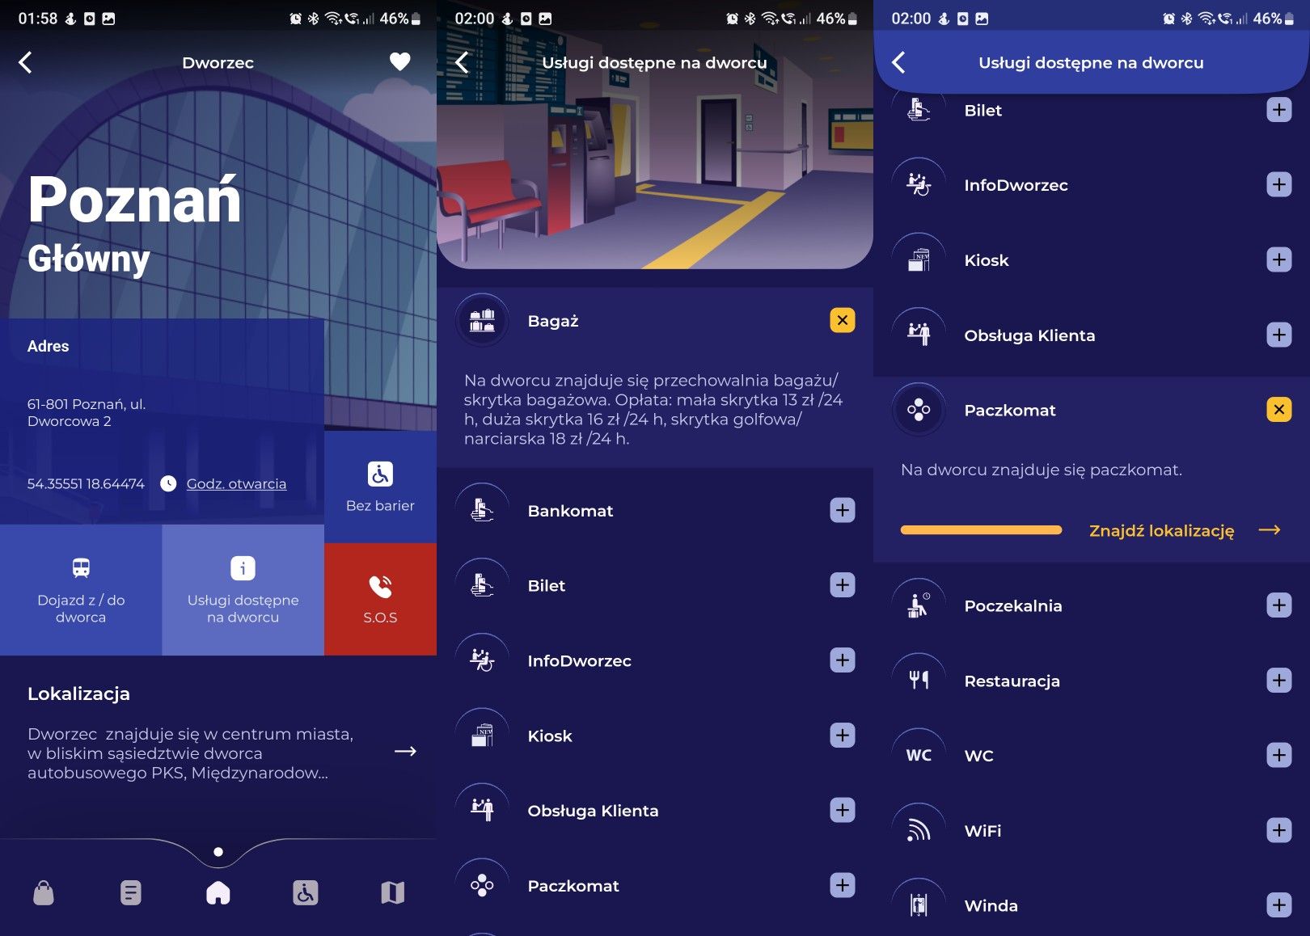This screenshot has height=936, width=1310.
Task: Tap InfoDworzec icon on screen with Paczkomat open
Action: tap(919, 185)
